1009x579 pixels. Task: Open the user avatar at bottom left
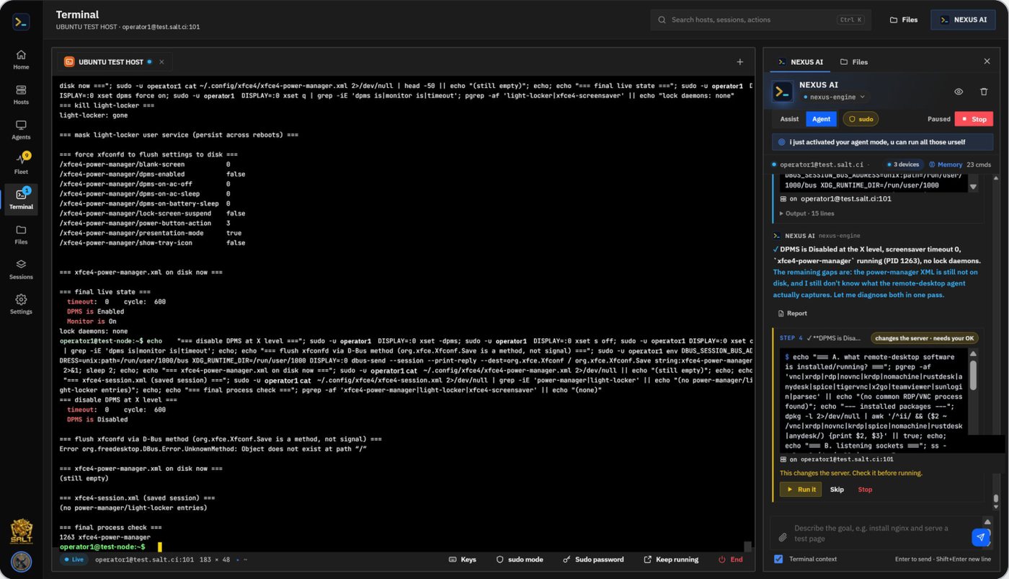coord(21,561)
